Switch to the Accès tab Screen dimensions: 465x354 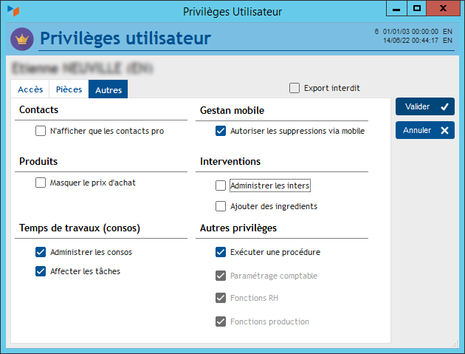pyautogui.click(x=30, y=89)
